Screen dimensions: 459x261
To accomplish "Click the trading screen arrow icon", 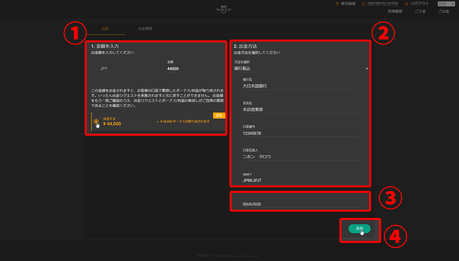I will 337,4.
